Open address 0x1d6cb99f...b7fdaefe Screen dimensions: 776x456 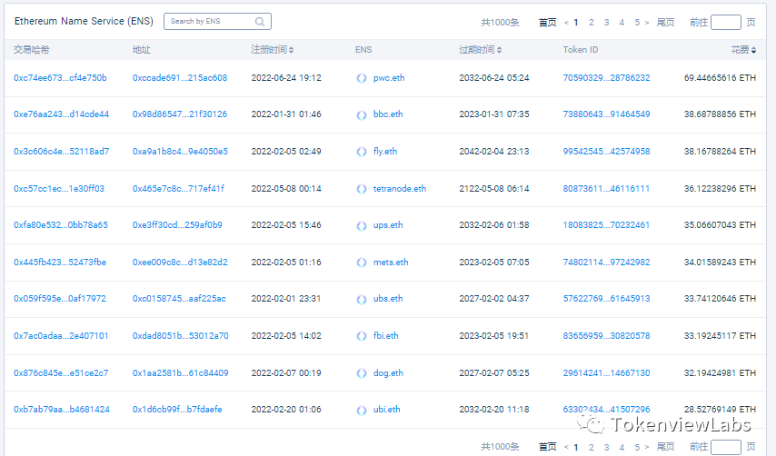pos(177,410)
